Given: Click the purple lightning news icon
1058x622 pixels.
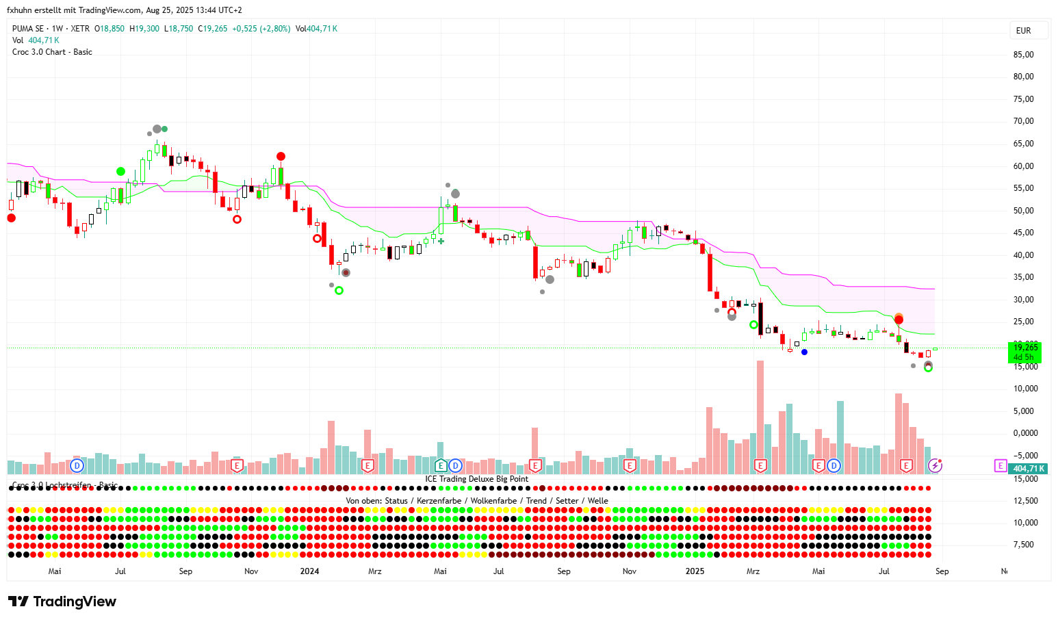Looking at the screenshot, I should tap(935, 466).
